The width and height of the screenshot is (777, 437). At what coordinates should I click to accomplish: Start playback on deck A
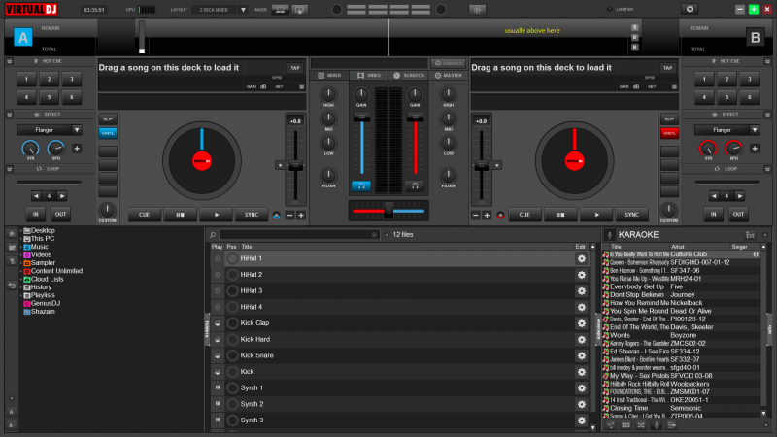[x=216, y=215]
